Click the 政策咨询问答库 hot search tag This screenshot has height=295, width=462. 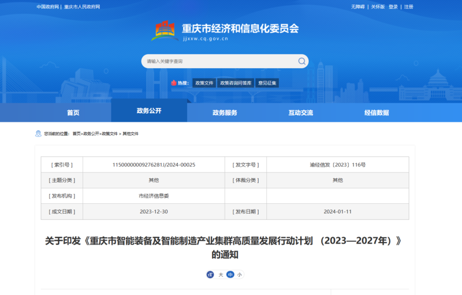point(236,83)
